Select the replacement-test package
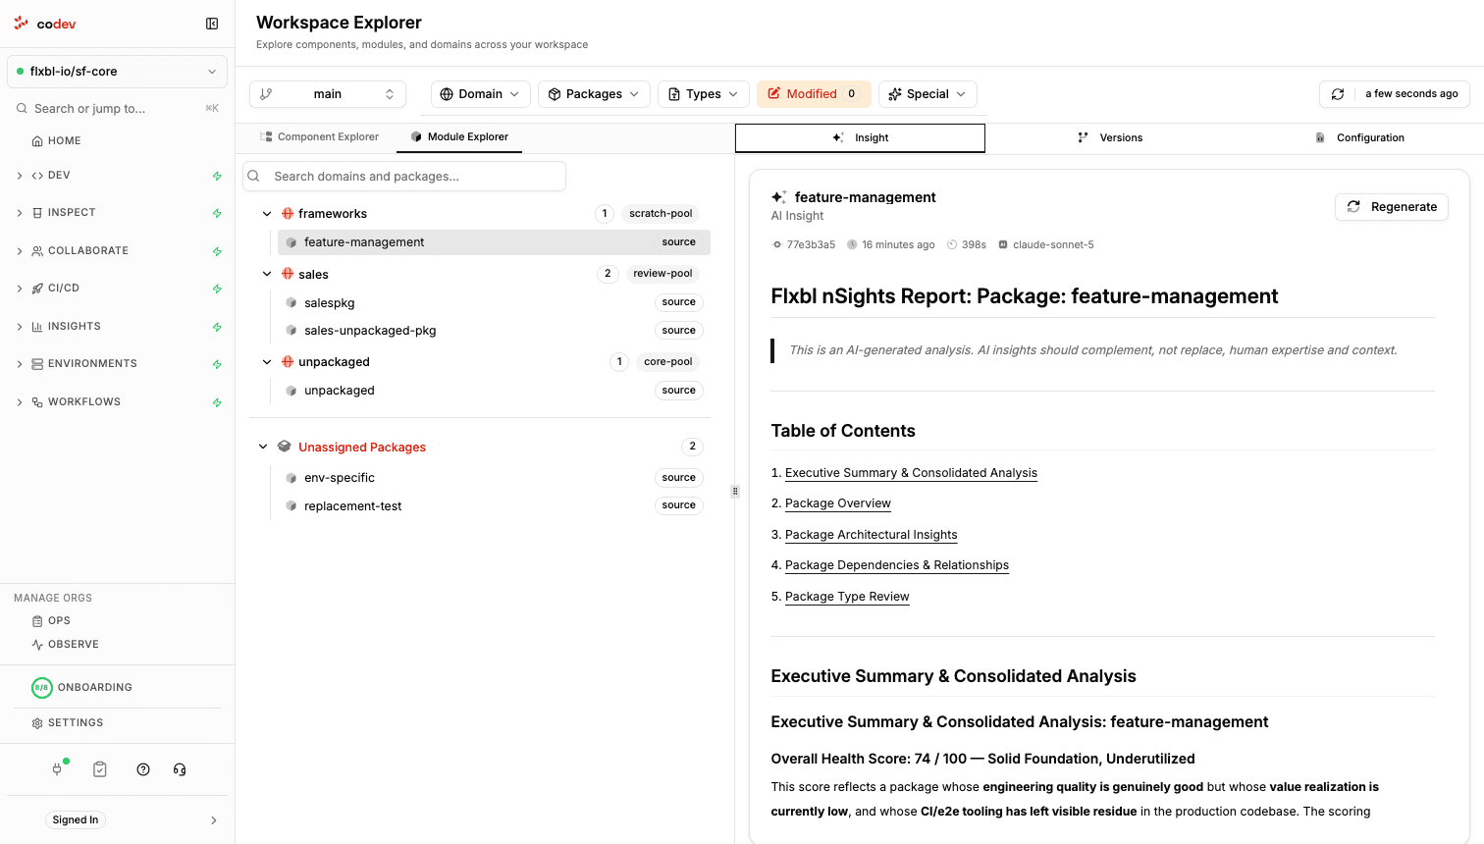 point(494,506)
